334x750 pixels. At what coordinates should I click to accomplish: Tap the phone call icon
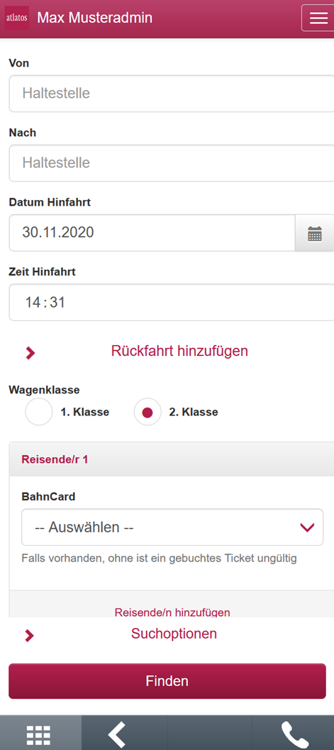[x=294, y=734]
